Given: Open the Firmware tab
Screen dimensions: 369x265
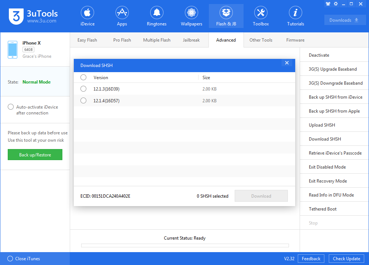Looking at the screenshot, I should [295, 40].
